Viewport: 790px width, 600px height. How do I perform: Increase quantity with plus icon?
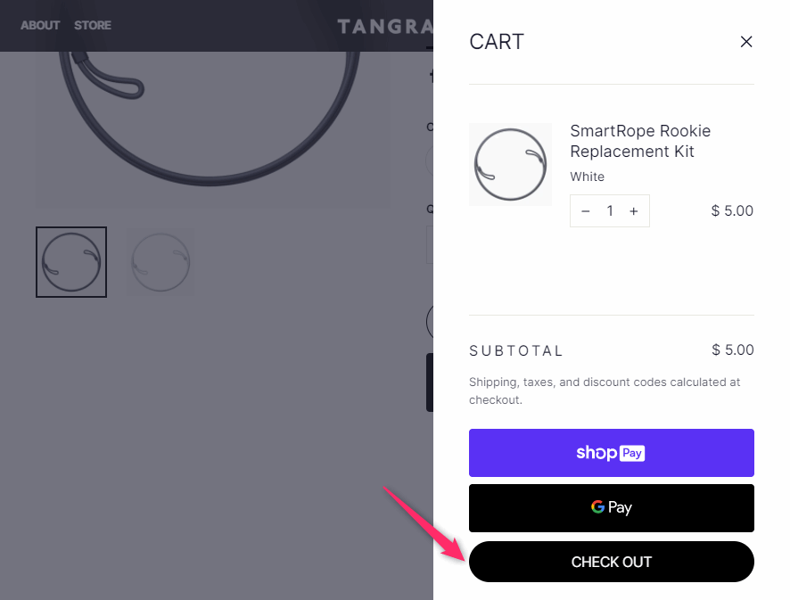click(x=634, y=211)
